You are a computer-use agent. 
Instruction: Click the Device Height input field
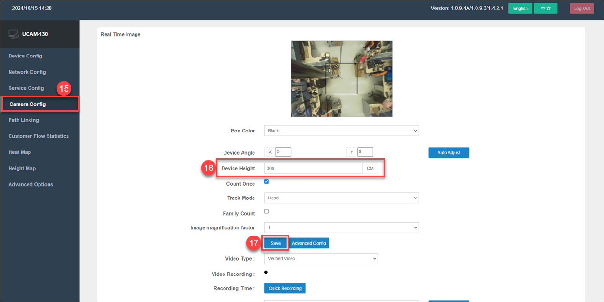(x=314, y=169)
